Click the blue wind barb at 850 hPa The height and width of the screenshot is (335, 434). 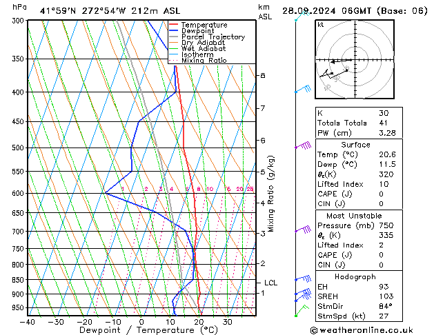(x=304, y=278)
